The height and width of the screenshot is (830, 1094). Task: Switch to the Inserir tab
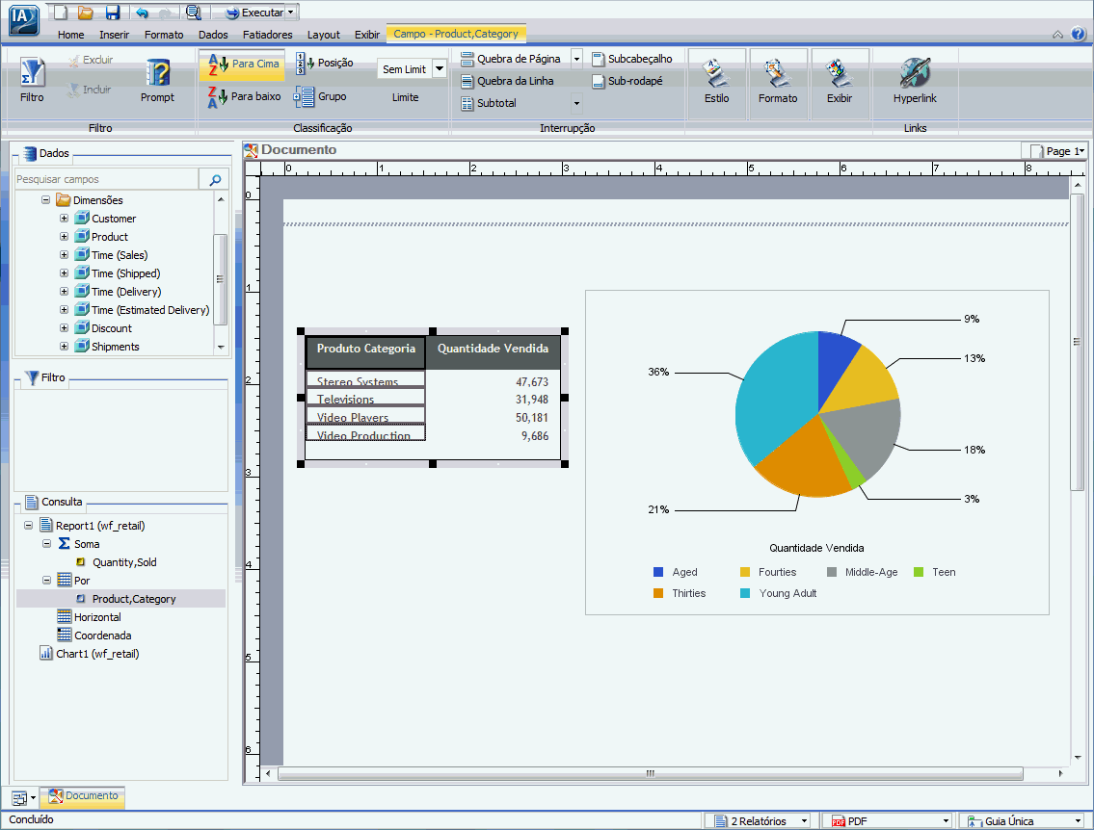[x=114, y=35]
